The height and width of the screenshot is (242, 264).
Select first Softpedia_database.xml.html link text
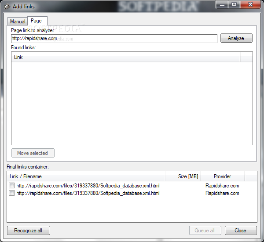[88, 186]
